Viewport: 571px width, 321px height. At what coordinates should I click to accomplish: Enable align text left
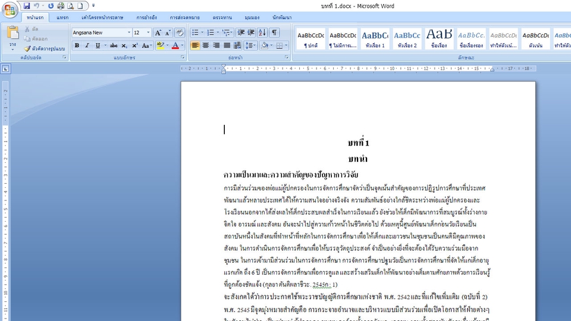coord(195,46)
